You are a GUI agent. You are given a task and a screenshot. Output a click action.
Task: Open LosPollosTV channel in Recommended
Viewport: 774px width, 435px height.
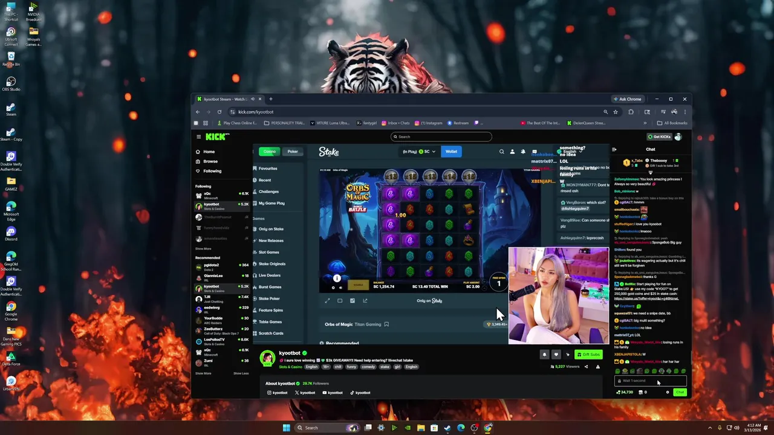(221, 341)
